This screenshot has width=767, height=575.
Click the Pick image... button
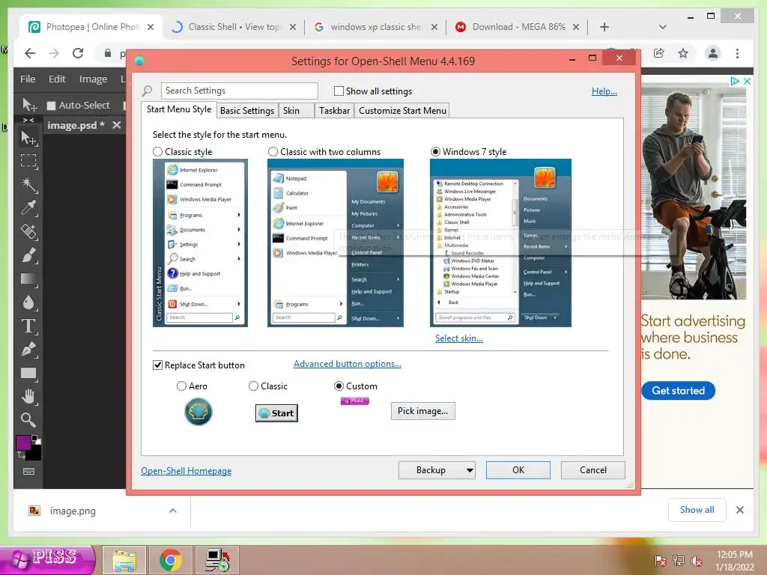coord(422,411)
